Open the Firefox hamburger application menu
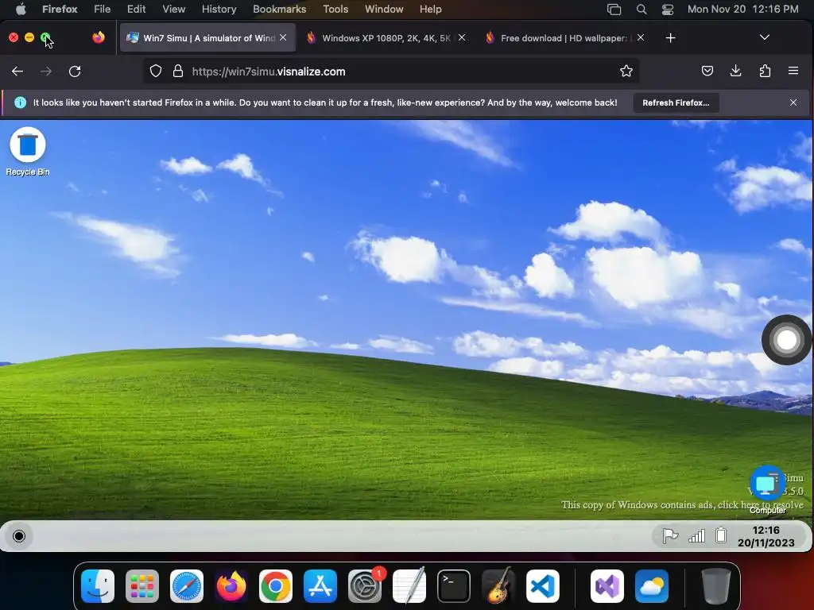Image resolution: width=814 pixels, height=610 pixels. [x=793, y=71]
